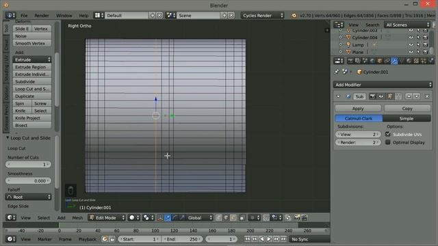Open the Playback menu in timeline

tap(87, 239)
